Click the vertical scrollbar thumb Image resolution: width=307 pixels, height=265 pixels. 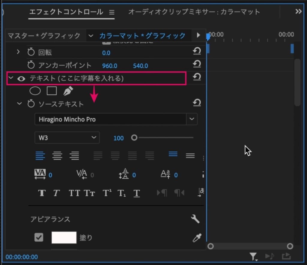pos(297,82)
